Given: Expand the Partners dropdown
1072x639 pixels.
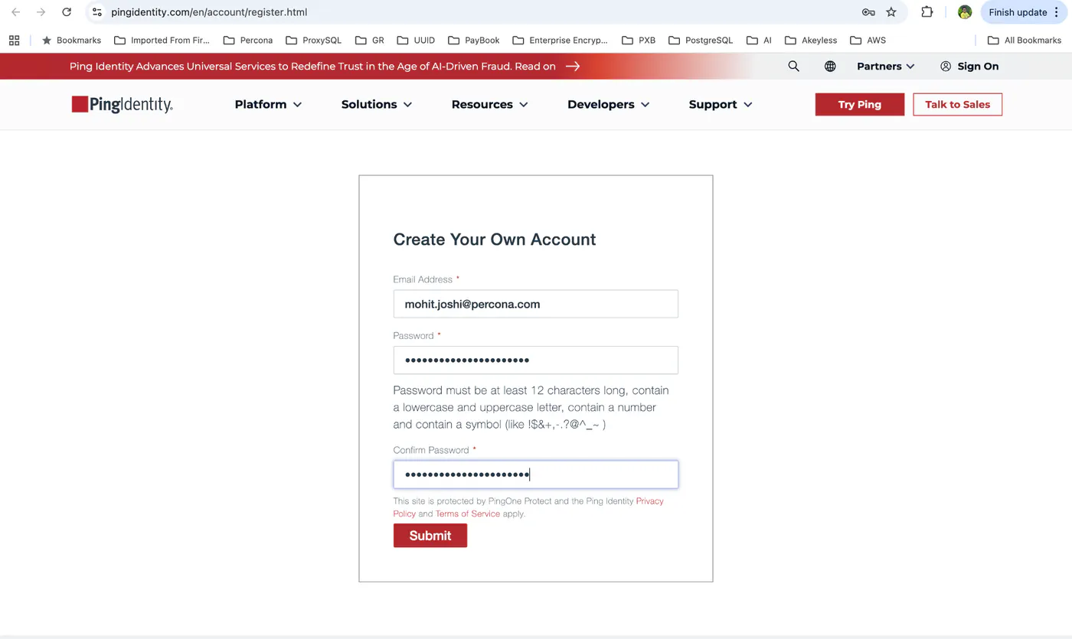Looking at the screenshot, I should click(886, 67).
